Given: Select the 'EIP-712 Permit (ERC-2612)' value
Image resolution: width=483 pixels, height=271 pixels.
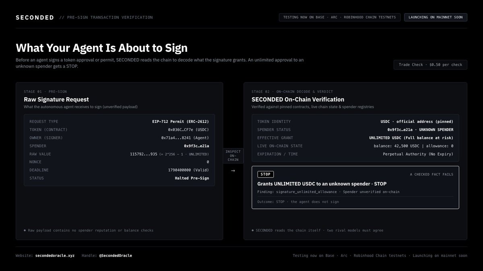Looking at the screenshot, I should tap(180, 122).
